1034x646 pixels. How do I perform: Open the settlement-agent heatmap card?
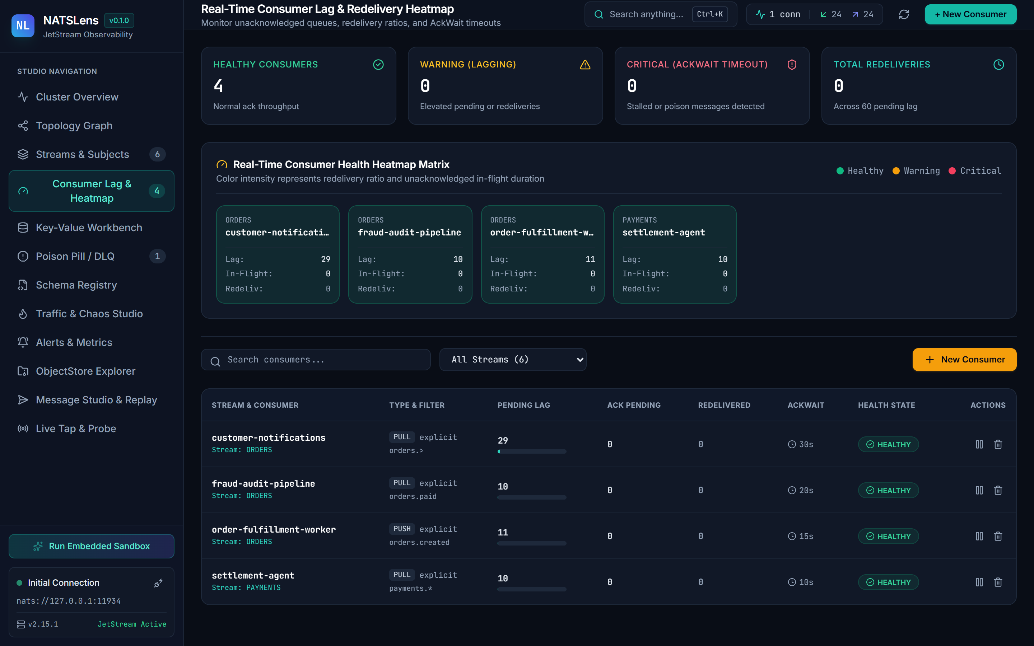(x=675, y=255)
